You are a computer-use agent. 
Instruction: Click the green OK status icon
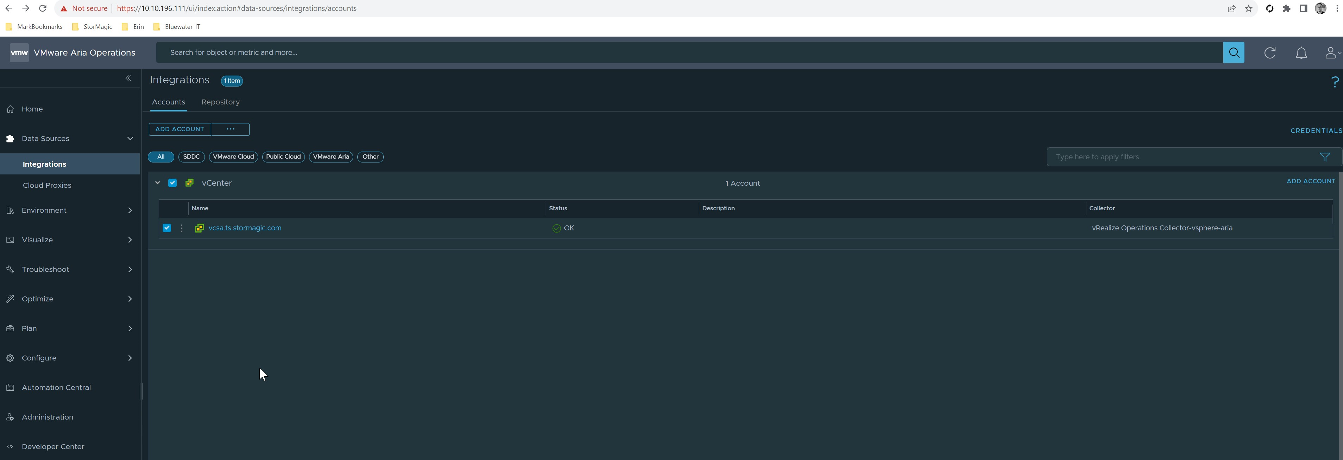556,228
